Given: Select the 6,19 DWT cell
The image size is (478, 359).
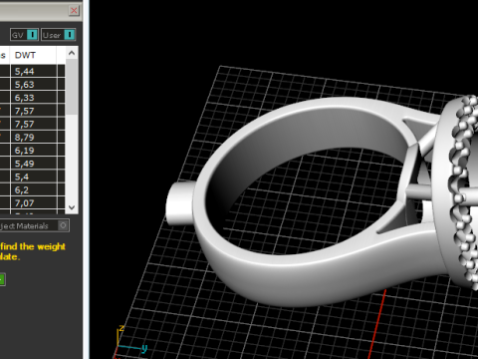Looking at the screenshot, I should 34,151.
